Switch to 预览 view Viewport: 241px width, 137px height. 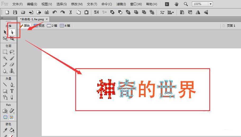[x=39, y=26]
